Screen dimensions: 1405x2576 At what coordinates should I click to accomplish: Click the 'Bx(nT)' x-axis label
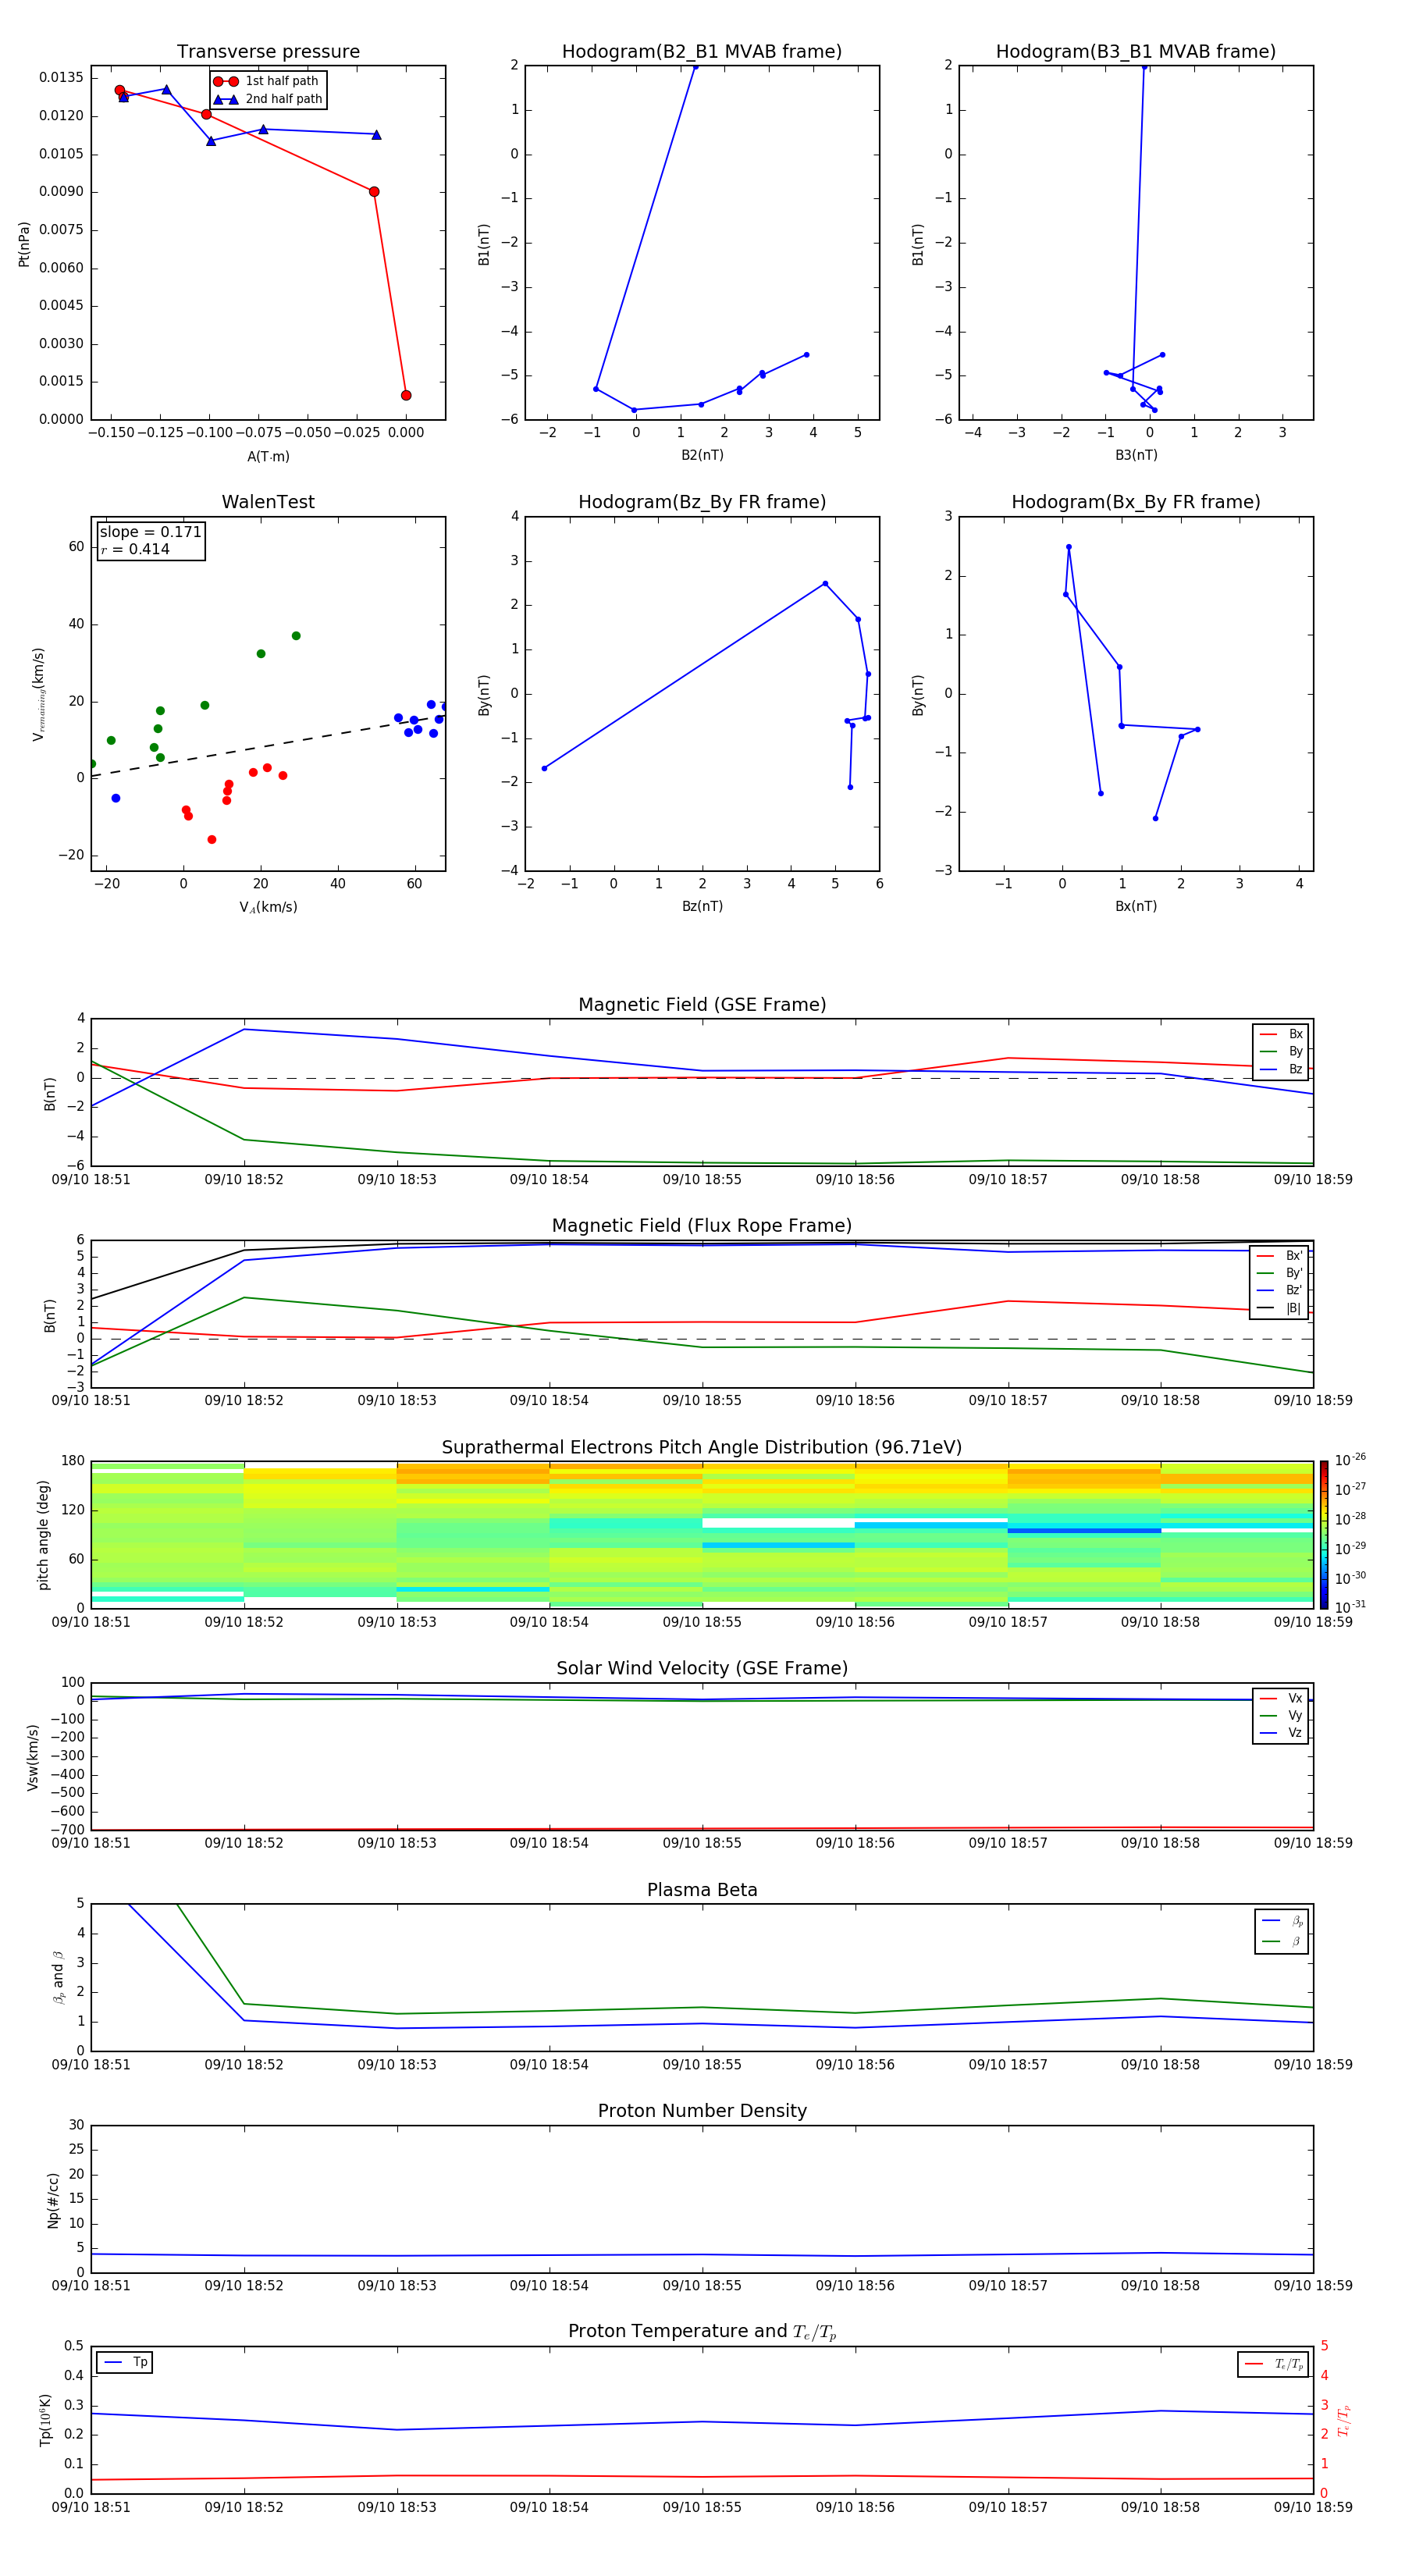[x=1136, y=906]
